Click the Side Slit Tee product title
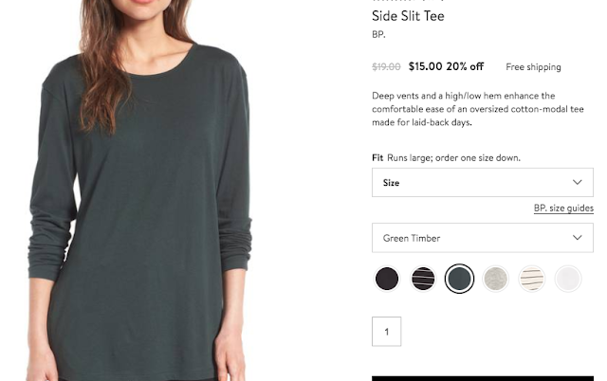 click(408, 16)
